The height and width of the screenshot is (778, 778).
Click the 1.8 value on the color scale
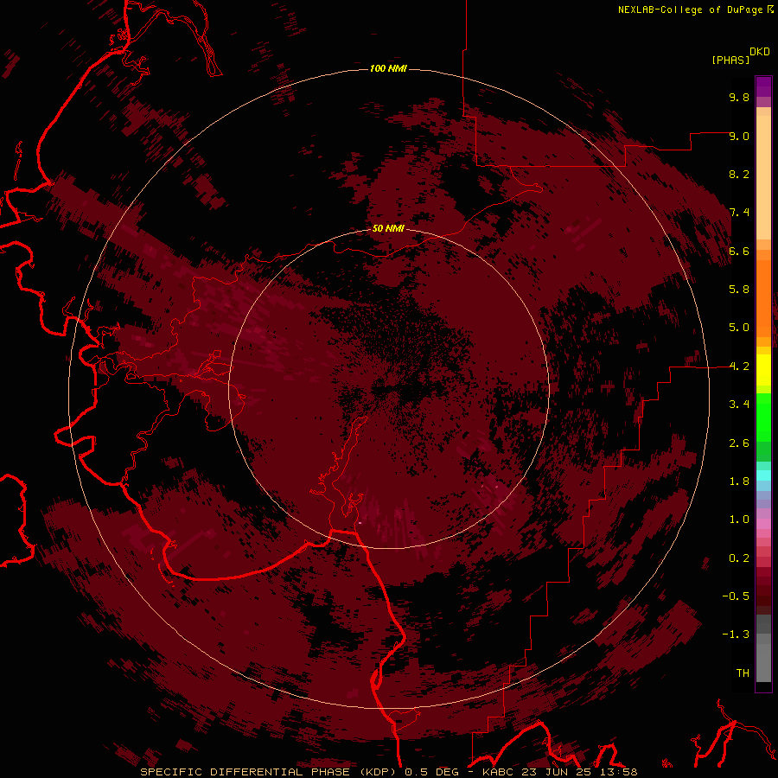[739, 481]
